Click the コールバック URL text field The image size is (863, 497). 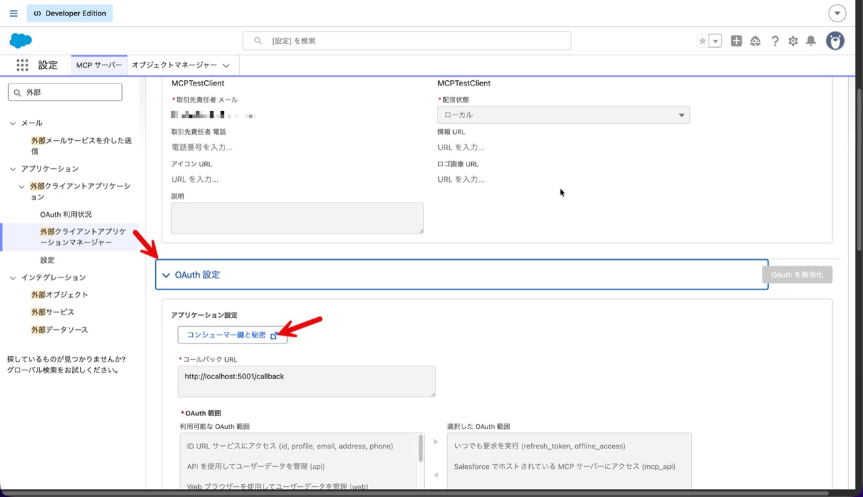tap(306, 381)
